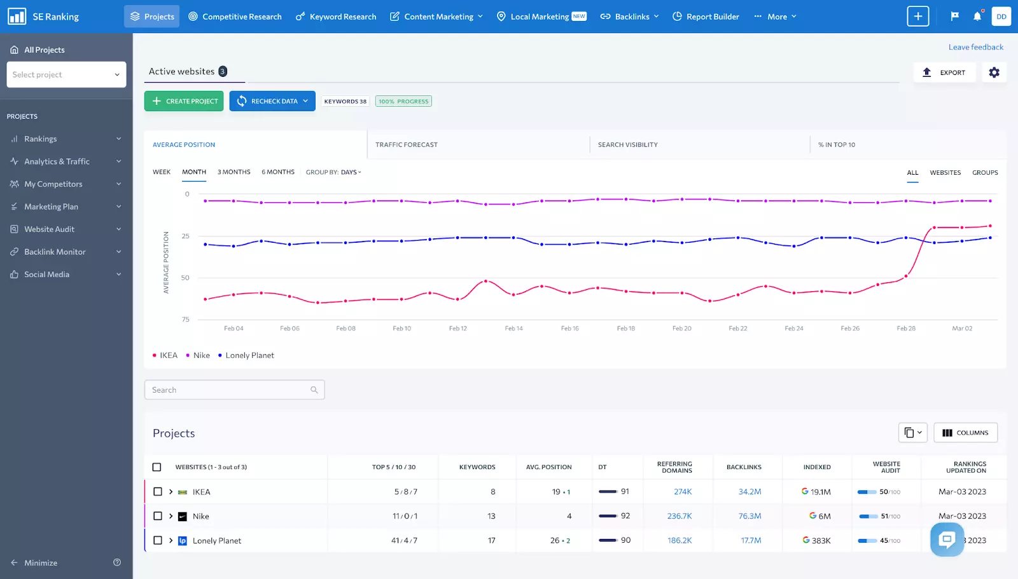Toggle Lonely Planet series in chart legend
Viewport: 1018px width, 579px height.
246,355
